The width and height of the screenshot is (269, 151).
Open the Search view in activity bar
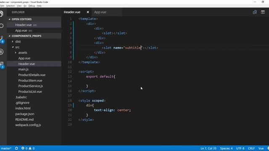1,26
